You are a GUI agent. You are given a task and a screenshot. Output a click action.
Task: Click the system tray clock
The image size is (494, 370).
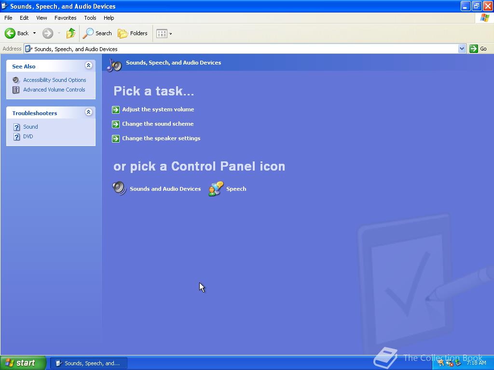(476, 363)
